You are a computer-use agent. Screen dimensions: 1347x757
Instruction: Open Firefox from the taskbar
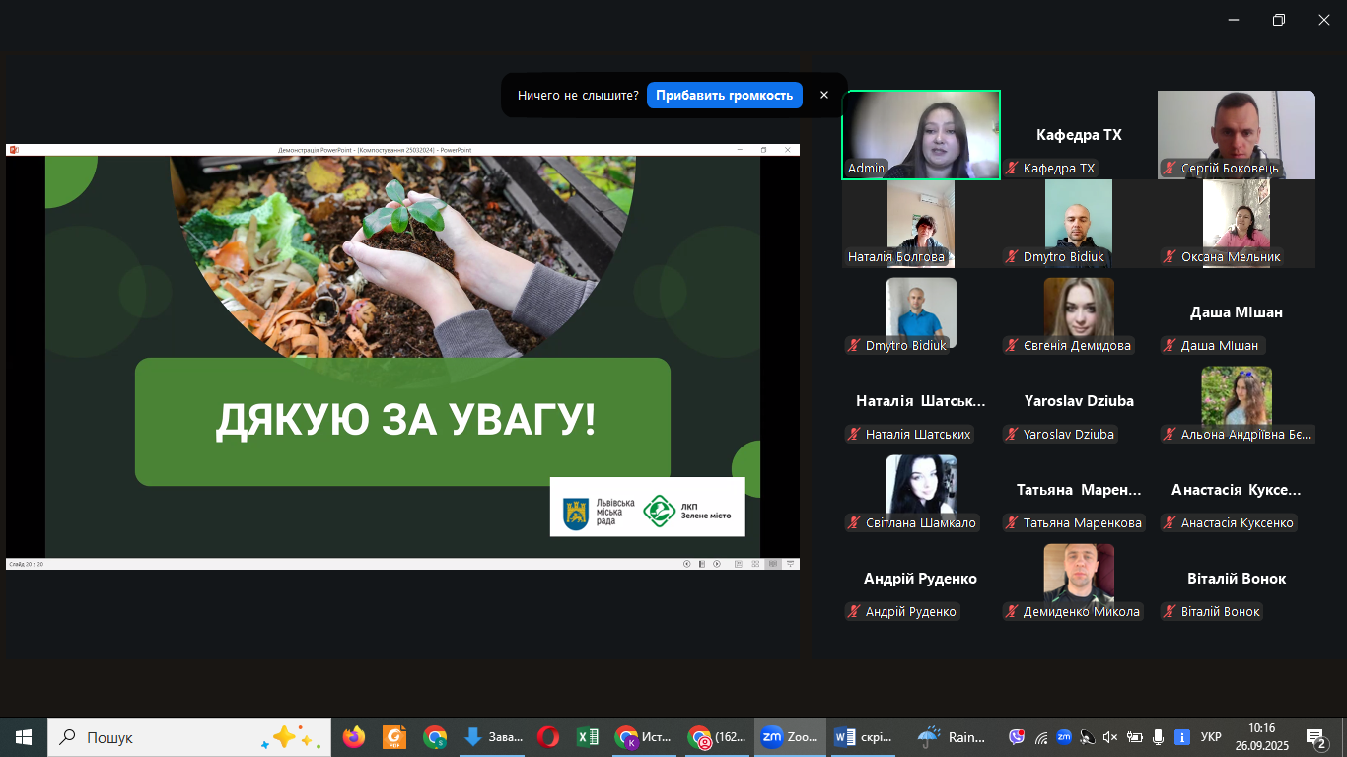pyautogui.click(x=353, y=737)
